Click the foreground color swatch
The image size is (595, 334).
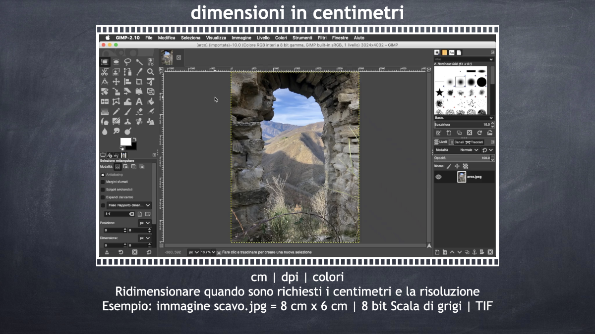coord(125,142)
